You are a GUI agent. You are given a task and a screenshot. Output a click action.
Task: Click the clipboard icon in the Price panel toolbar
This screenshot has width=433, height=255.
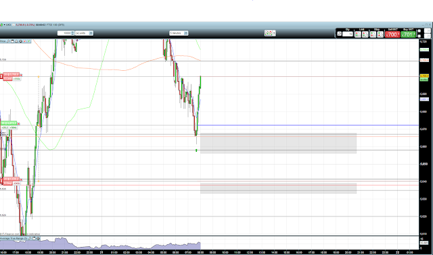12,41
